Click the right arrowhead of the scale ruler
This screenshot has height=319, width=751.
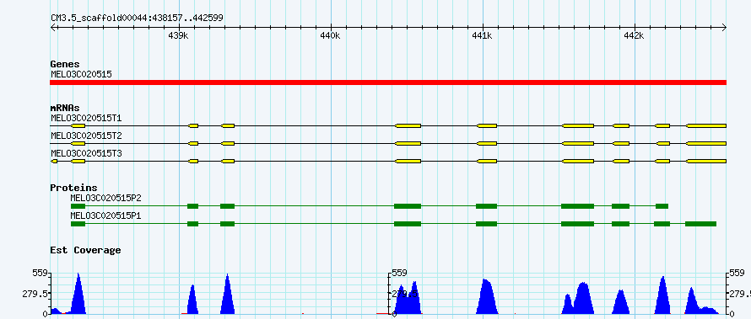pyautogui.click(x=724, y=28)
